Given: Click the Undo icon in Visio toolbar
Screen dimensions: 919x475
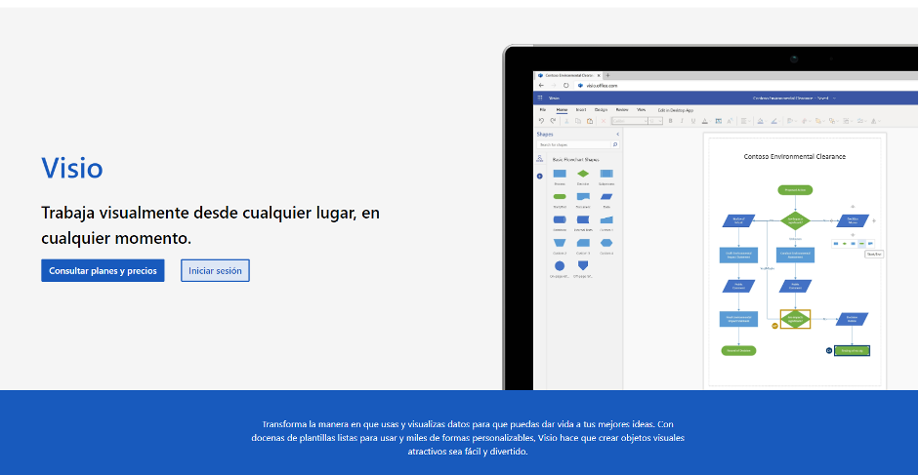Looking at the screenshot, I should 541,121.
